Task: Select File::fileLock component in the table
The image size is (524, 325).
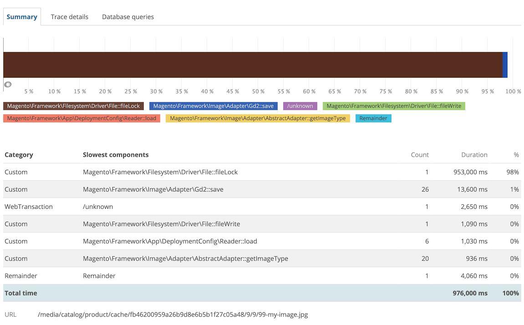Action: 160,172
